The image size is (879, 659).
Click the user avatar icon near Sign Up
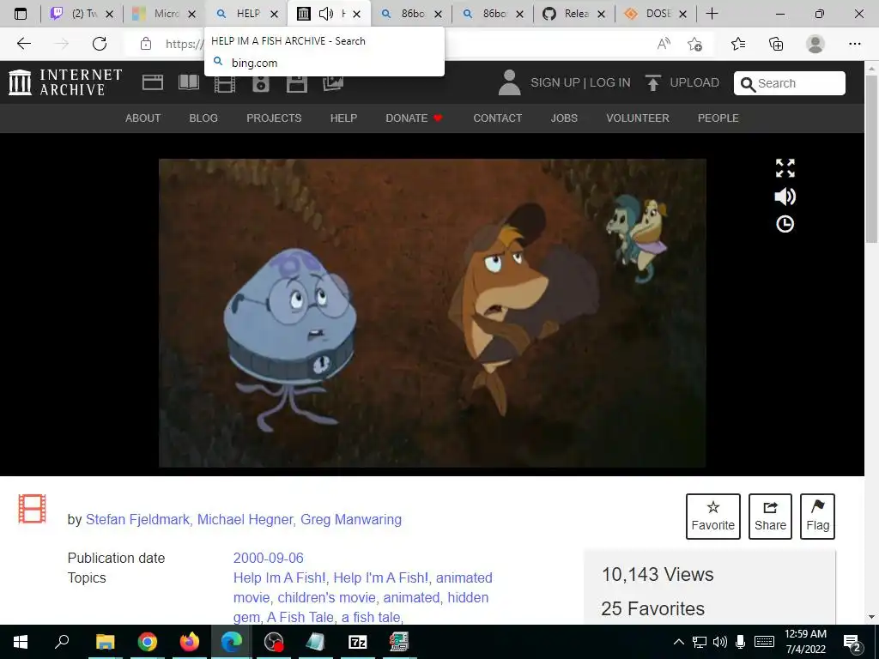[x=509, y=82]
